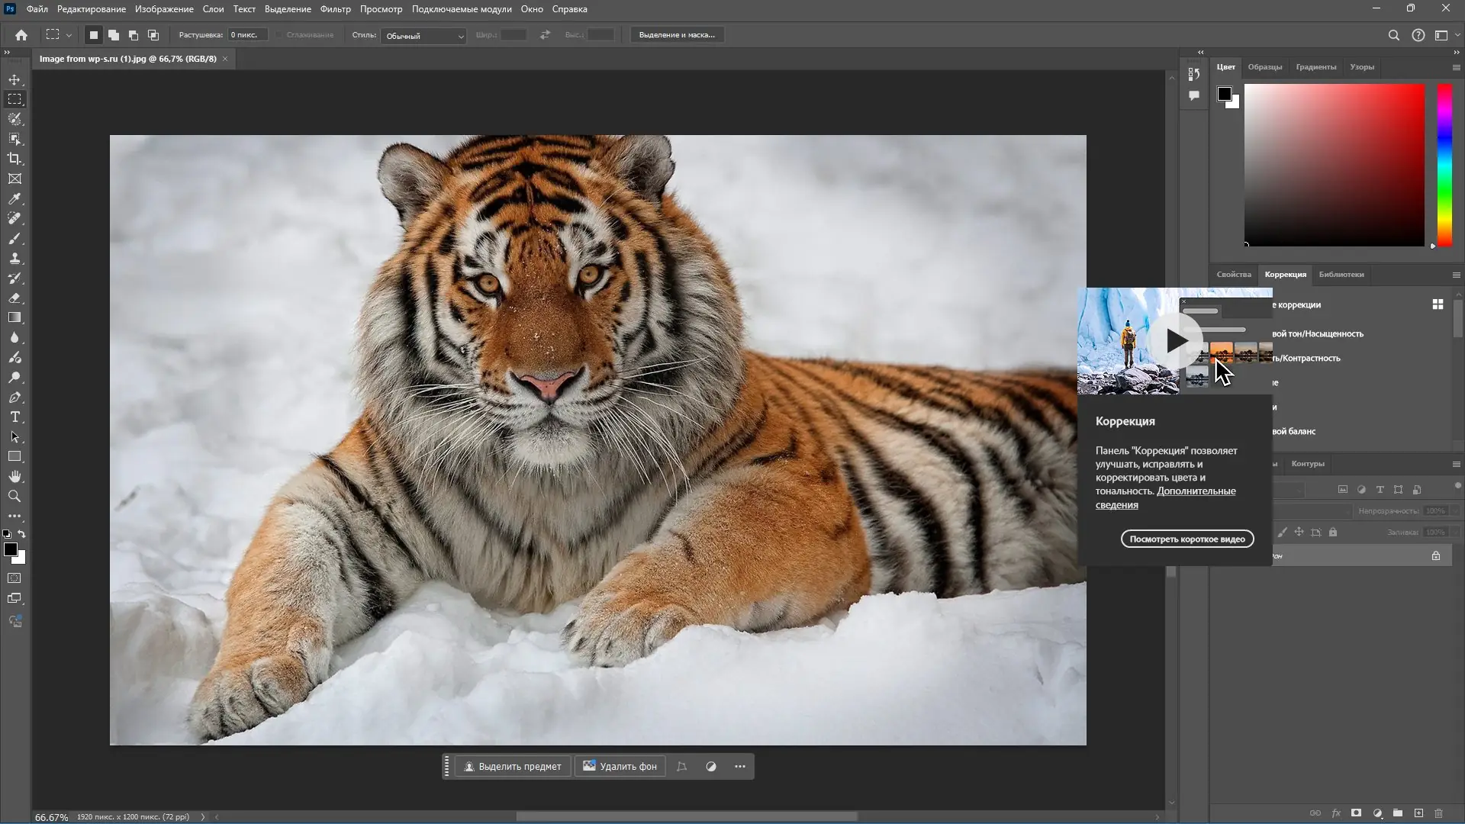Toggle Quick Mask mode icon
1465x824 pixels.
(x=14, y=578)
